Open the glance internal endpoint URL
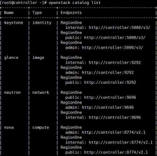 coord(115,63)
